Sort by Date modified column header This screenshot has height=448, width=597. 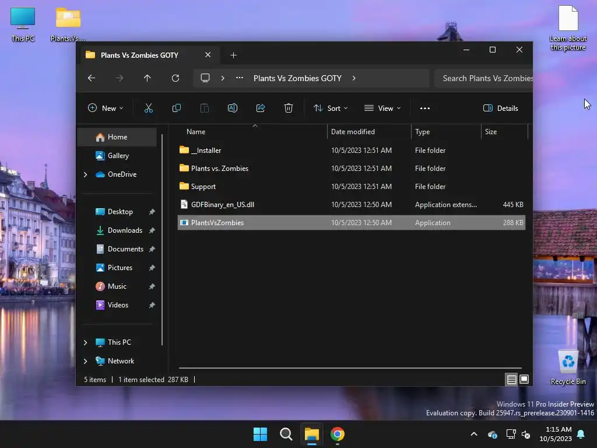(369, 132)
